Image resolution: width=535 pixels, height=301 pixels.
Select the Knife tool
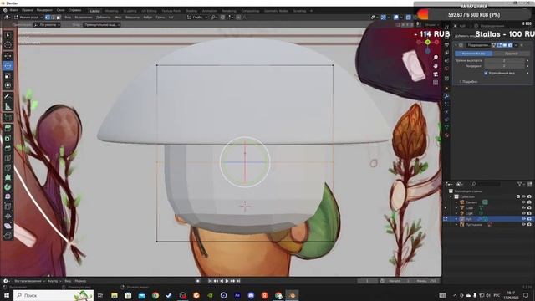click(8, 167)
